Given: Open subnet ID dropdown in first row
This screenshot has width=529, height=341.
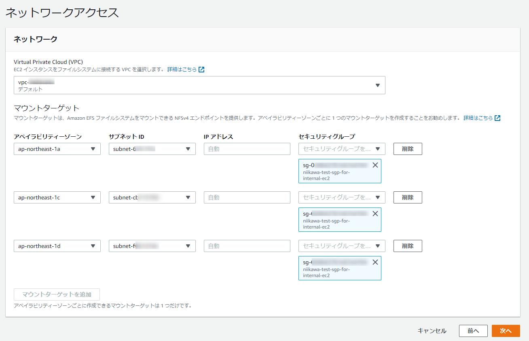Looking at the screenshot, I should click(x=152, y=149).
